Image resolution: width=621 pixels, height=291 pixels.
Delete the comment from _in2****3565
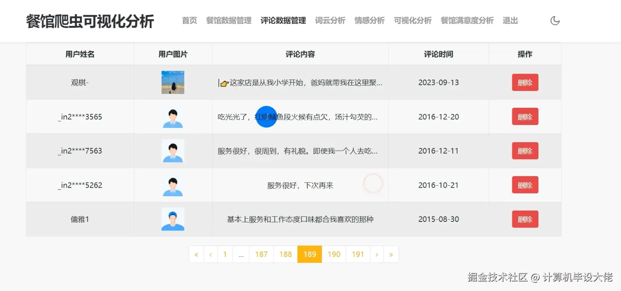[525, 117]
